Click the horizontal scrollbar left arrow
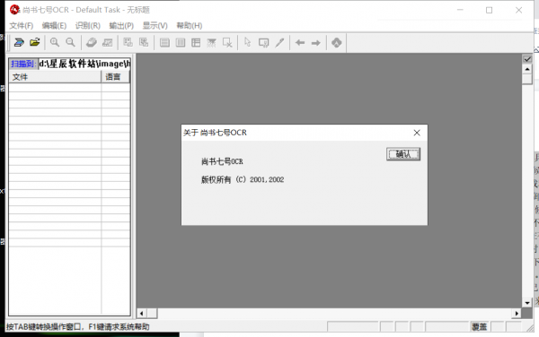This screenshot has height=337, width=539. pyautogui.click(x=142, y=313)
